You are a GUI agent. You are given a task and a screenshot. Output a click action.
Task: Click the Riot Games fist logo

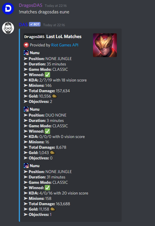(26, 45)
